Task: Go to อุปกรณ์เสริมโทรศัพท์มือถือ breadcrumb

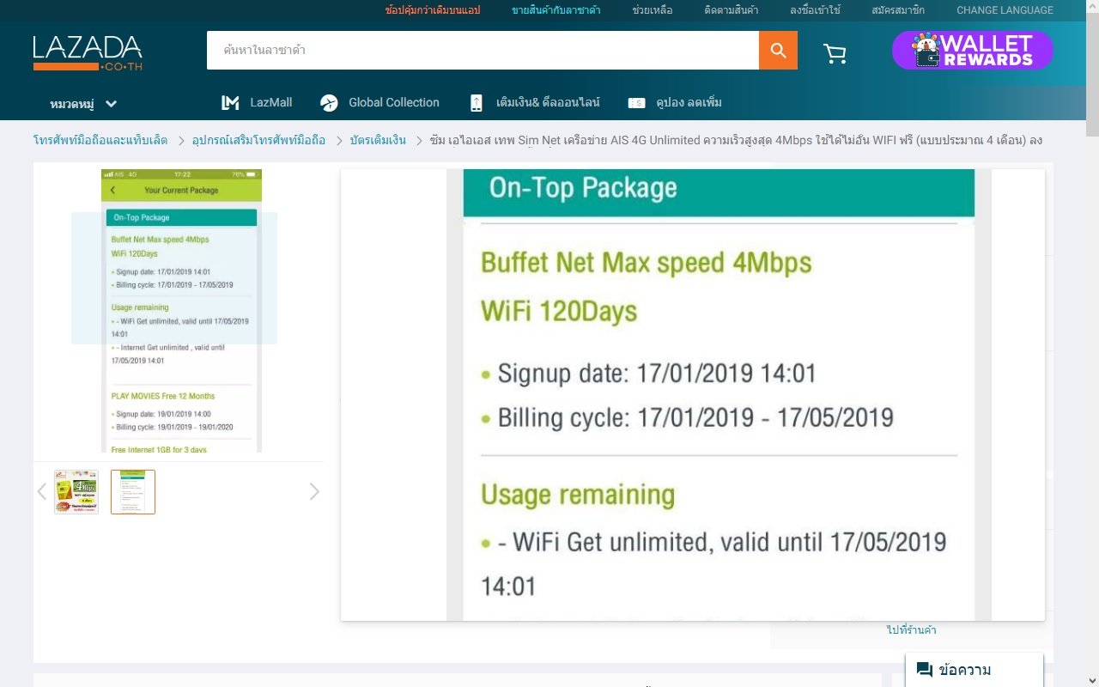Action: pyautogui.click(x=258, y=140)
